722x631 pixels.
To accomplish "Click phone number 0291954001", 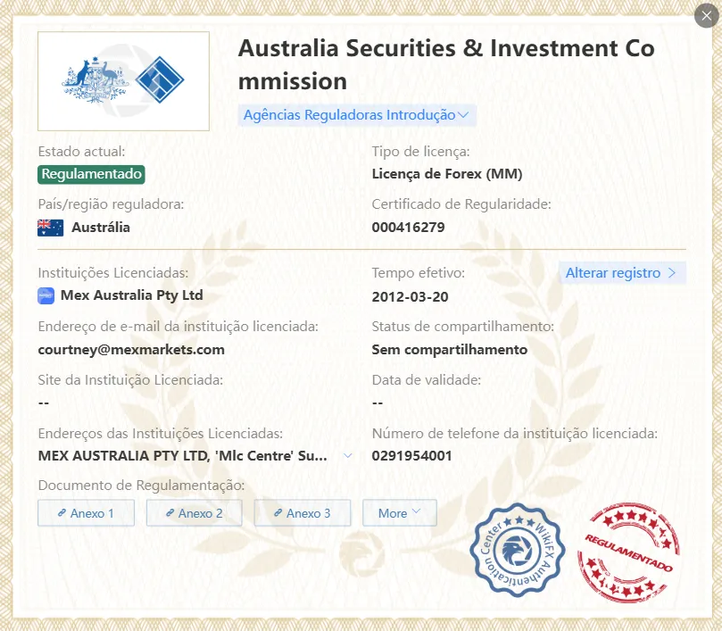I will [411, 456].
